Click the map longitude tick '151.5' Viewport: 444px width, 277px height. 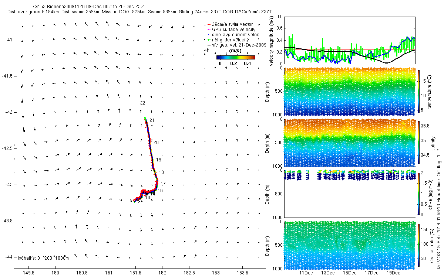point(135,273)
